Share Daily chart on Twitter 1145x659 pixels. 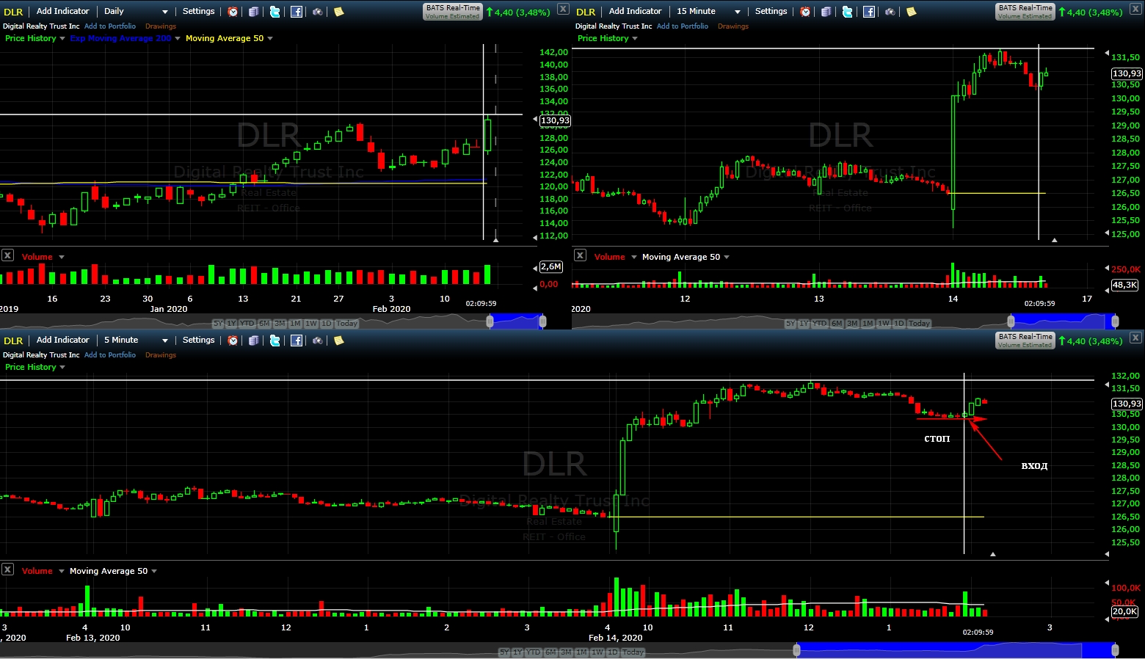(275, 12)
